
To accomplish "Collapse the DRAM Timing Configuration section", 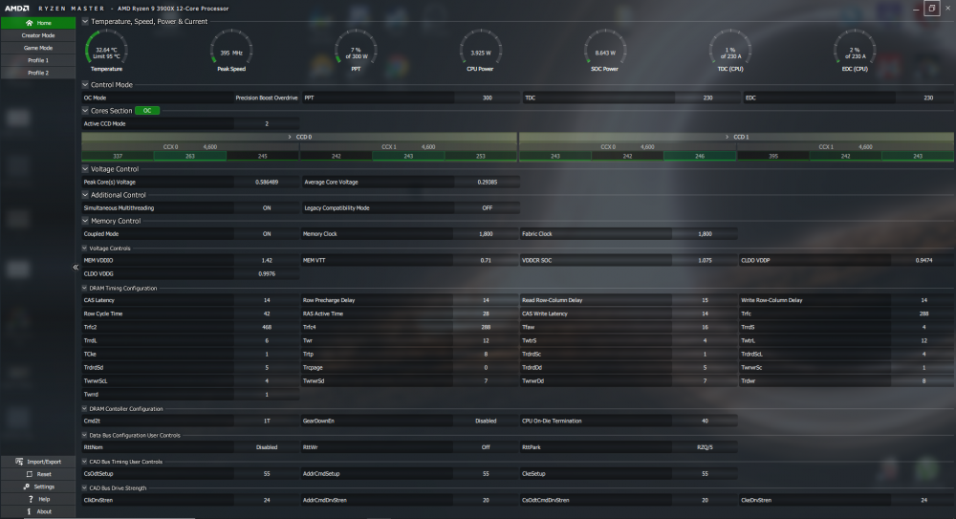I will point(85,288).
